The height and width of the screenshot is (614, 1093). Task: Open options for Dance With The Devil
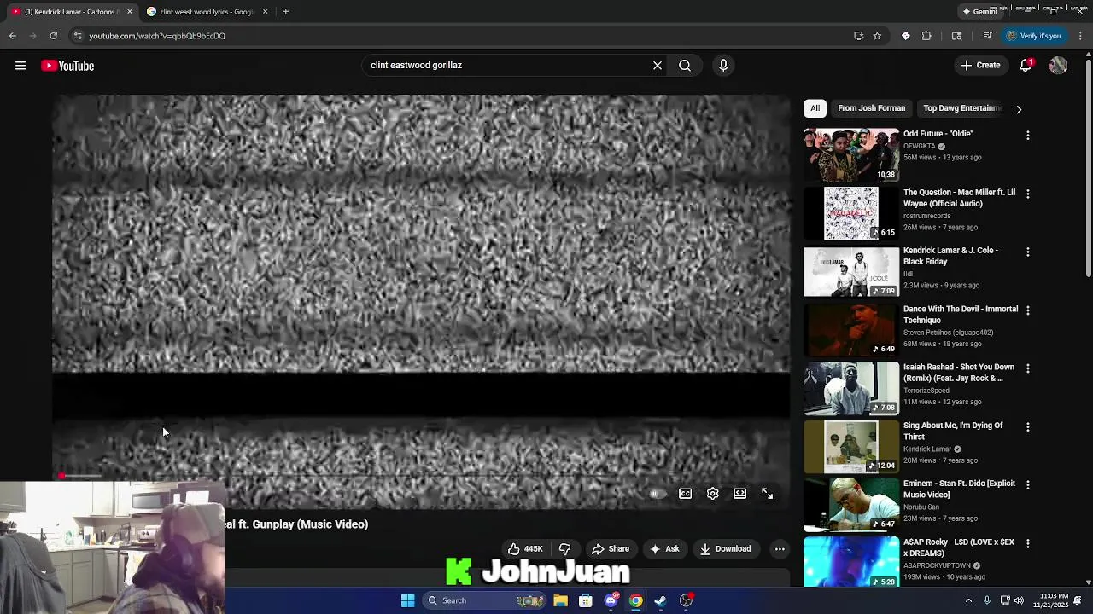(1028, 310)
